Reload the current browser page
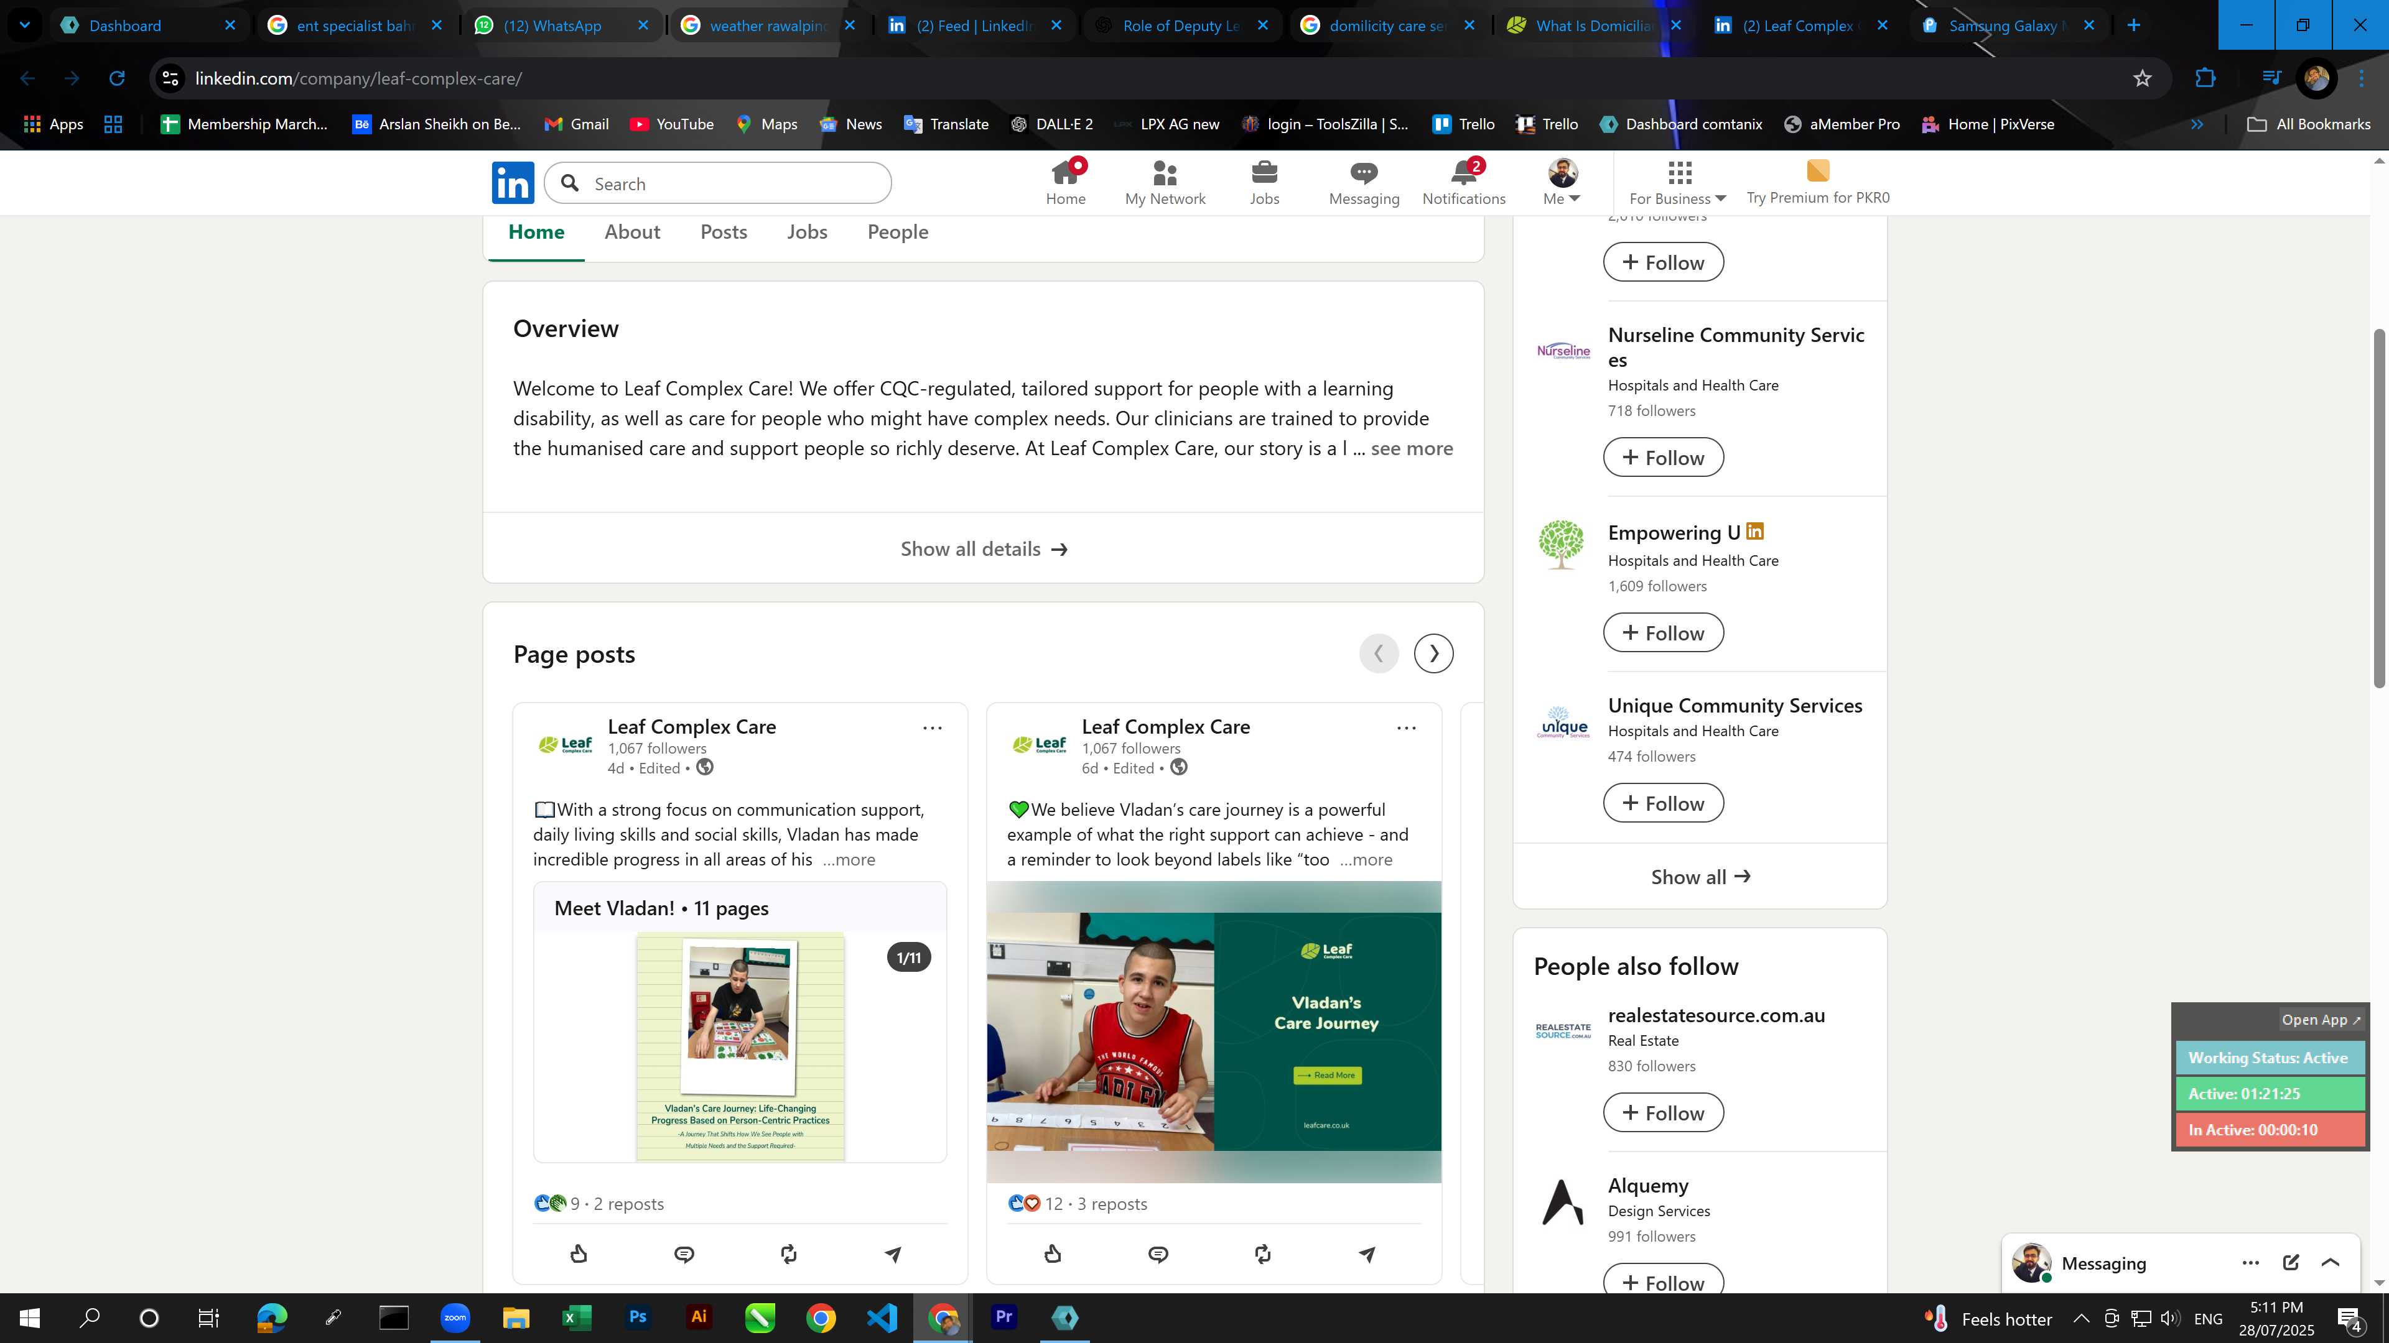Viewport: 2389px width, 1343px height. tap(117, 79)
